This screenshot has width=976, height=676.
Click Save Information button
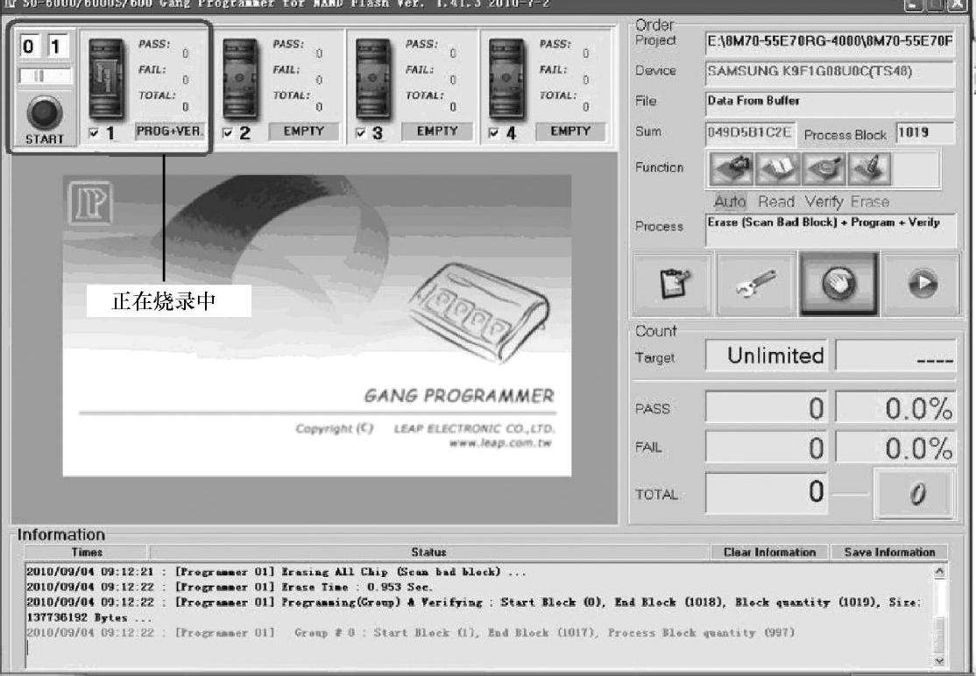pyautogui.click(x=889, y=553)
